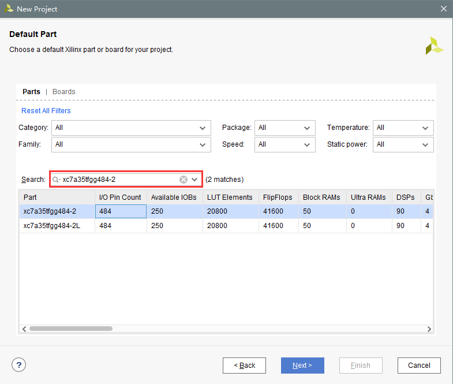Sort by Block RAMs column header
The height and width of the screenshot is (384, 453).
[x=323, y=197]
